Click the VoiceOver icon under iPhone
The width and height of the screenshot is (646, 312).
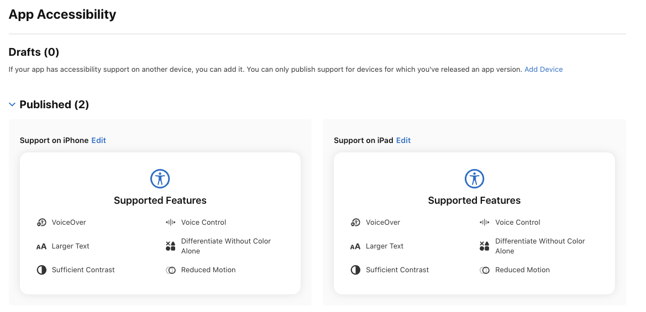pyautogui.click(x=41, y=223)
